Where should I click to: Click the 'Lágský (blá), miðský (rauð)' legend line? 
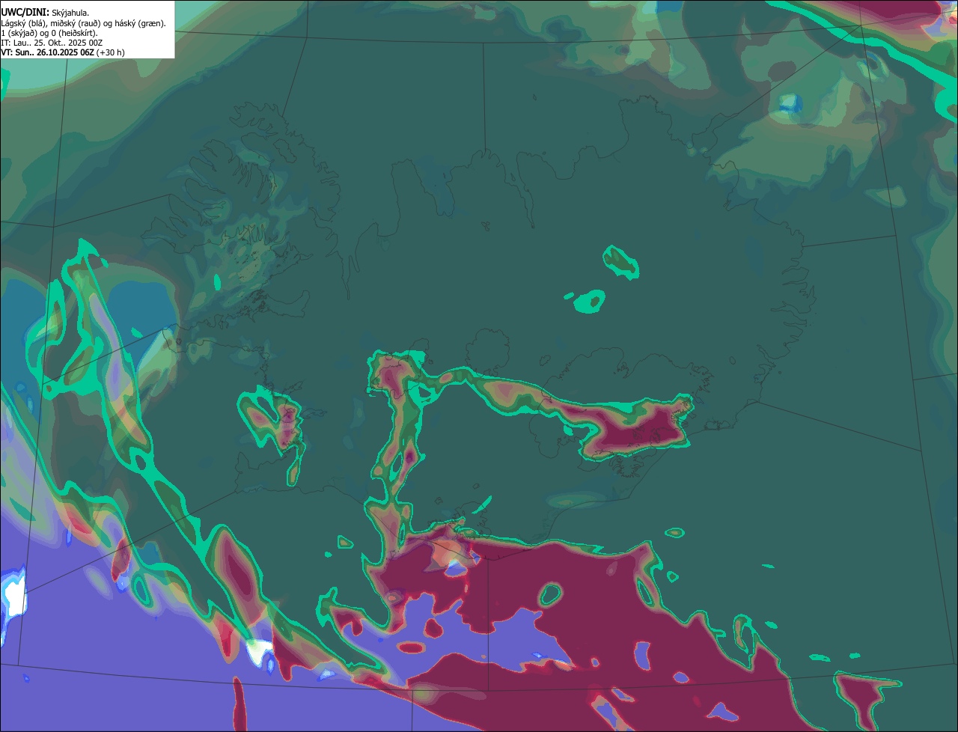[84, 23]
